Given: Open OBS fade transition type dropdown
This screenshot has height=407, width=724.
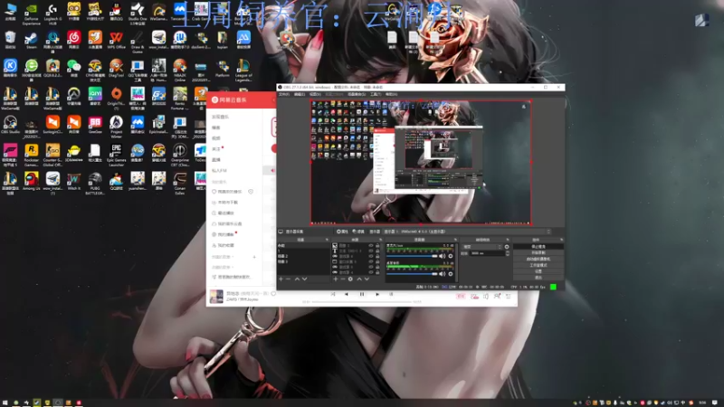Looking at the screenshot, I should click(482, 247).
